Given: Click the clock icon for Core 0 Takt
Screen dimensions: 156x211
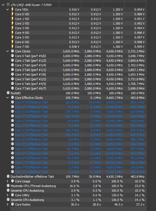Looking at the screenshot, I should tap(13, 56).
